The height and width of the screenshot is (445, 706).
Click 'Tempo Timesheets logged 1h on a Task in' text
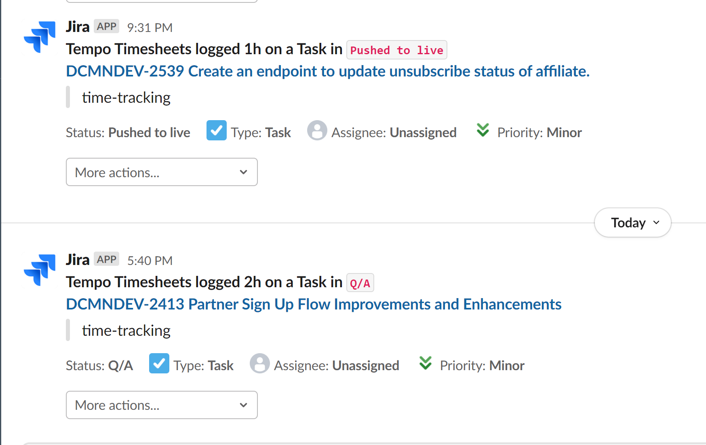(204, 49)
